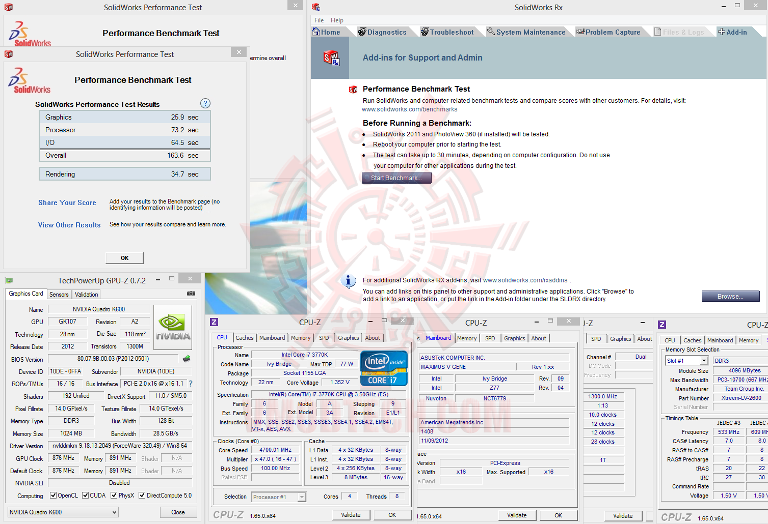Click the Overall 163.6 sec result row
Image resolution: width=768 pixels, height=524 pixels.
[x=125, y=156]
